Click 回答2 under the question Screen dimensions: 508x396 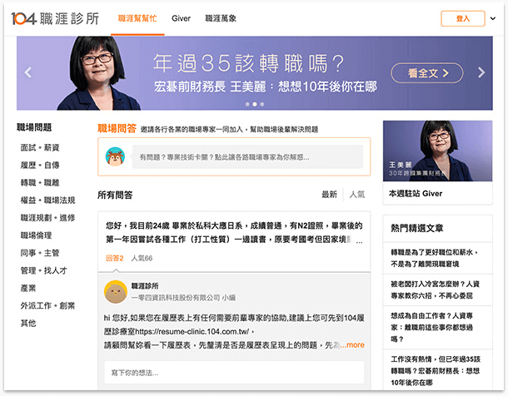click(x=115, y=258)
